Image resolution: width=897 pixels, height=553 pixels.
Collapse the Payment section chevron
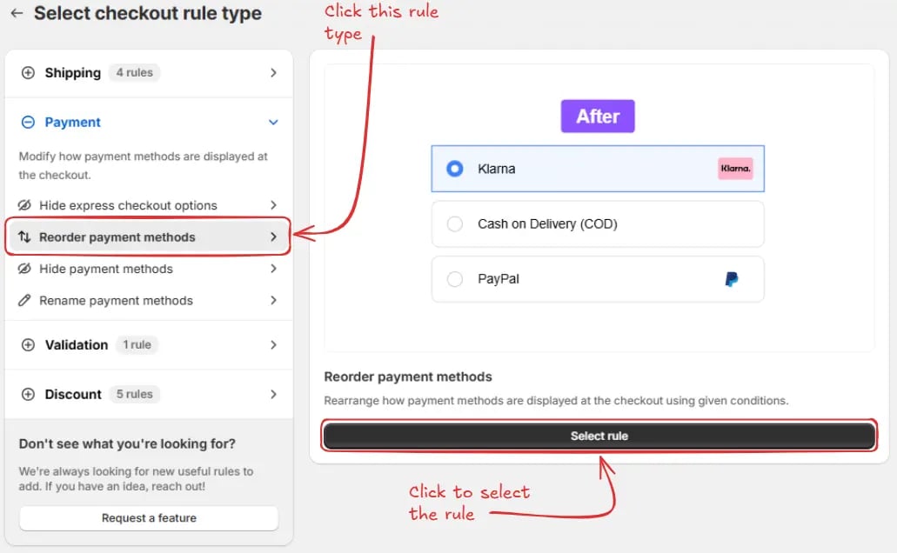(x=273, y=122)
